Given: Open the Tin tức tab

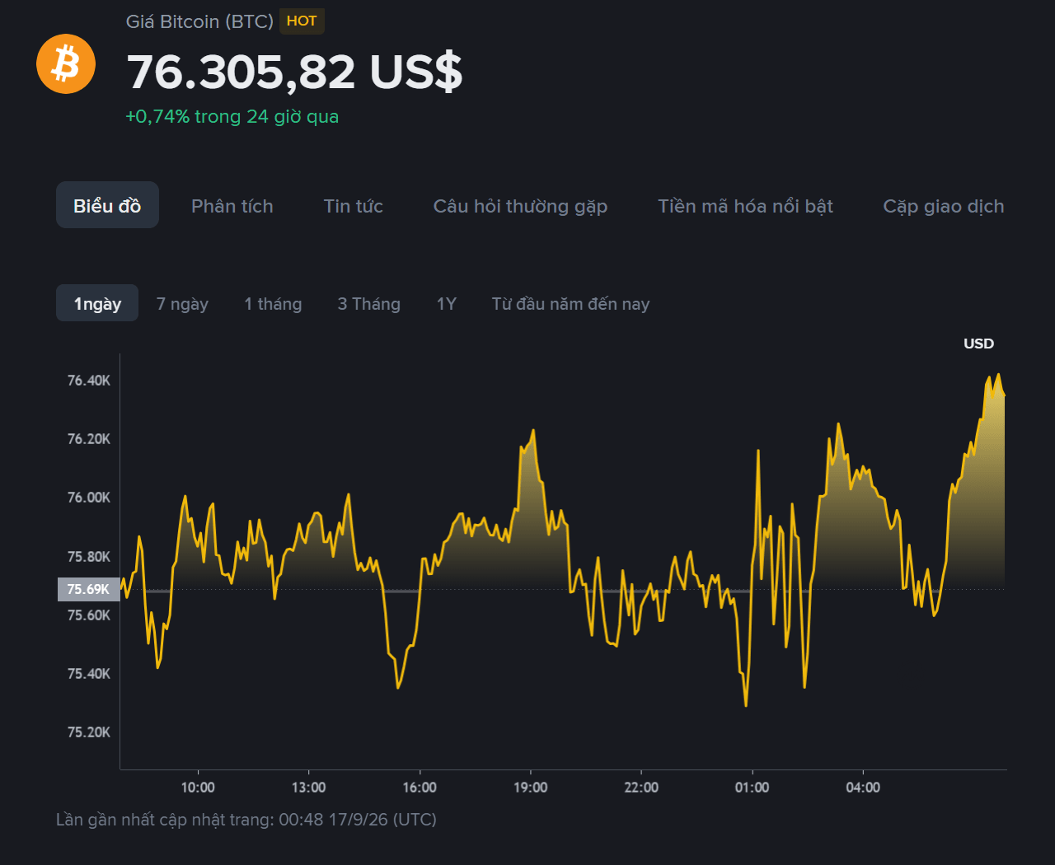Looking at the screenshot, I should (353, 206).
